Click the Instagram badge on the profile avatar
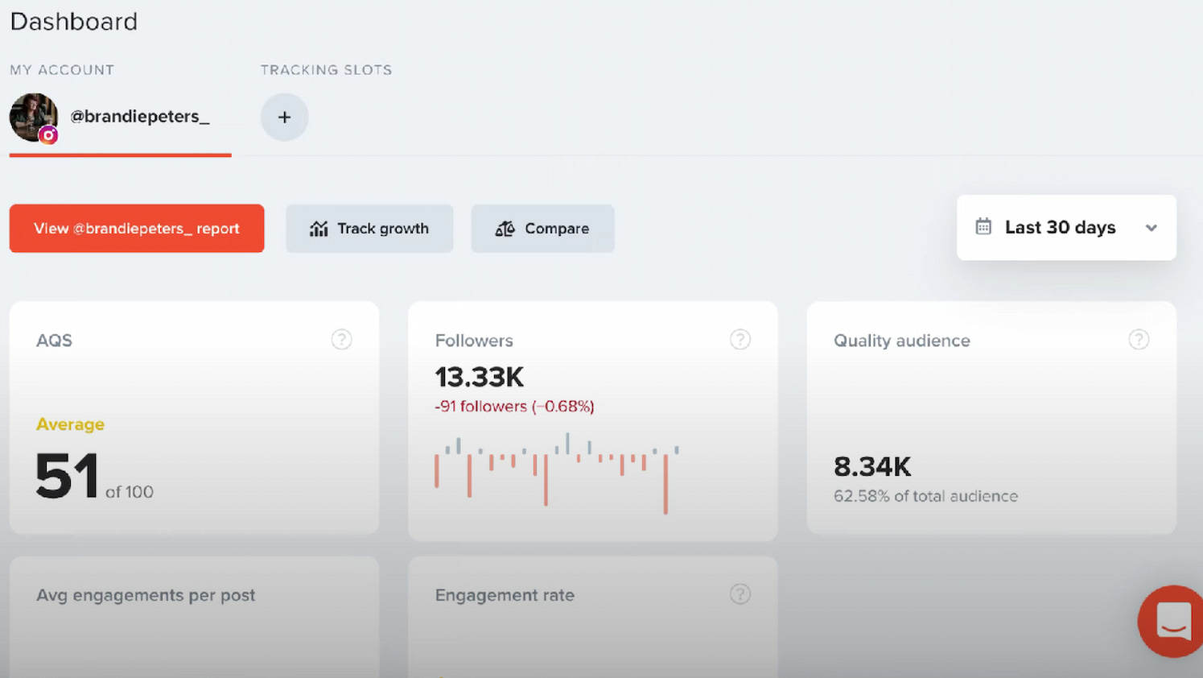This screenshot has width=1203, height=678. 49,136
